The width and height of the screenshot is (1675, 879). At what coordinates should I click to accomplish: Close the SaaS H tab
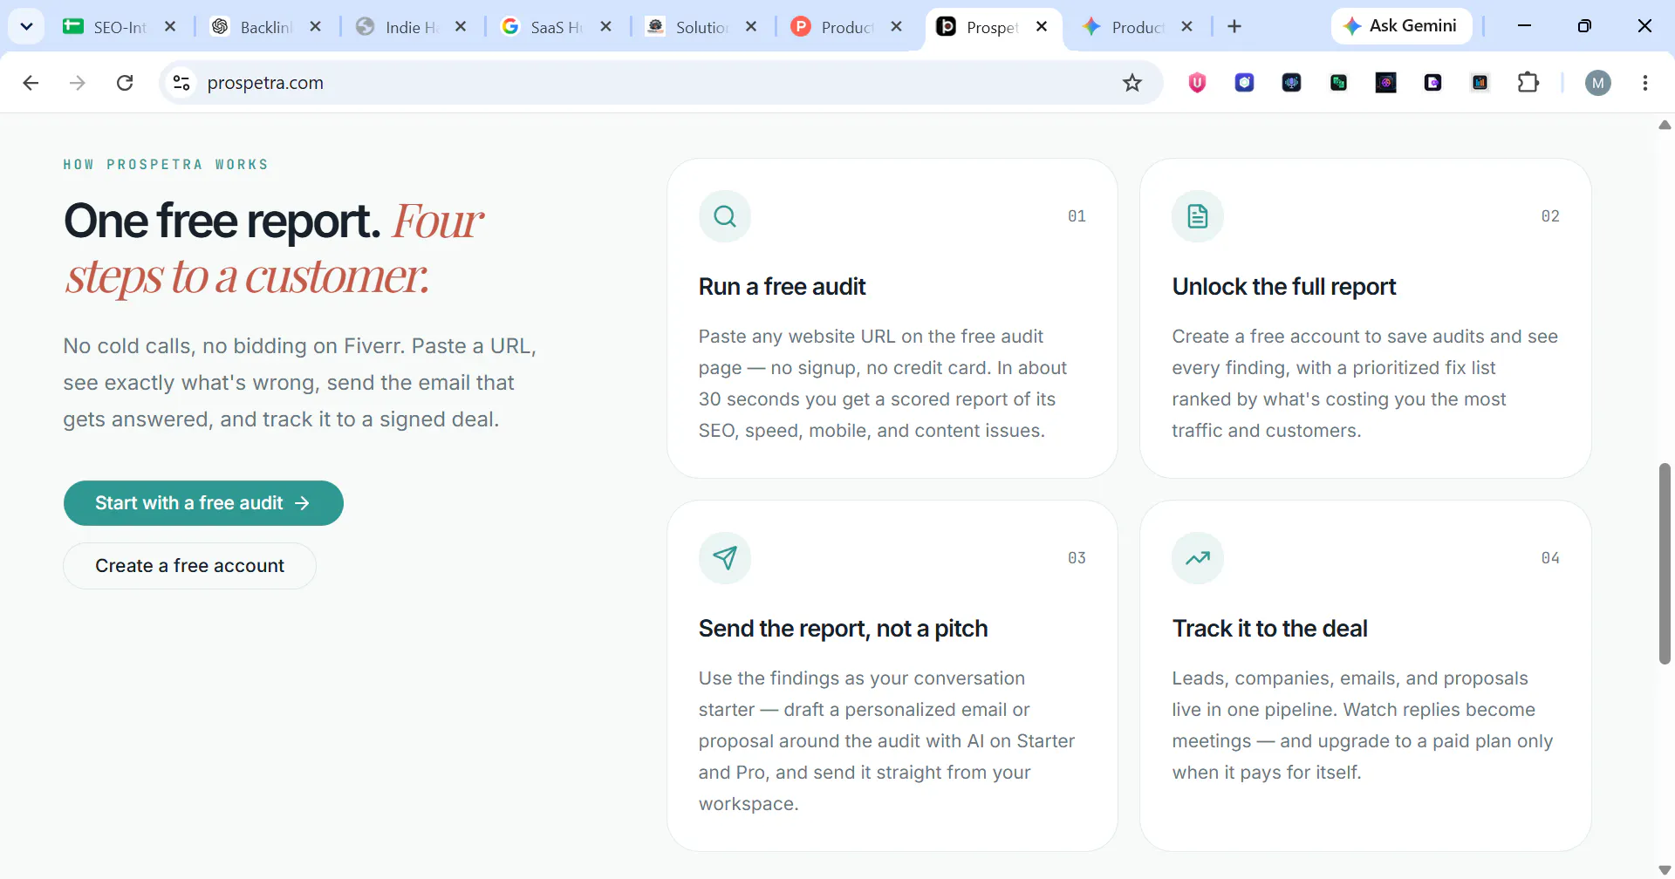click(x=606, y=27)
